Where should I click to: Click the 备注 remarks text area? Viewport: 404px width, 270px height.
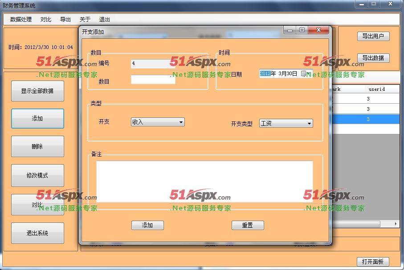[x=204, y=181]
